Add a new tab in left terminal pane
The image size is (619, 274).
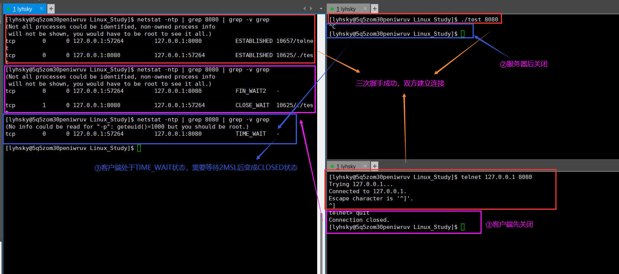tap(51, 9)
